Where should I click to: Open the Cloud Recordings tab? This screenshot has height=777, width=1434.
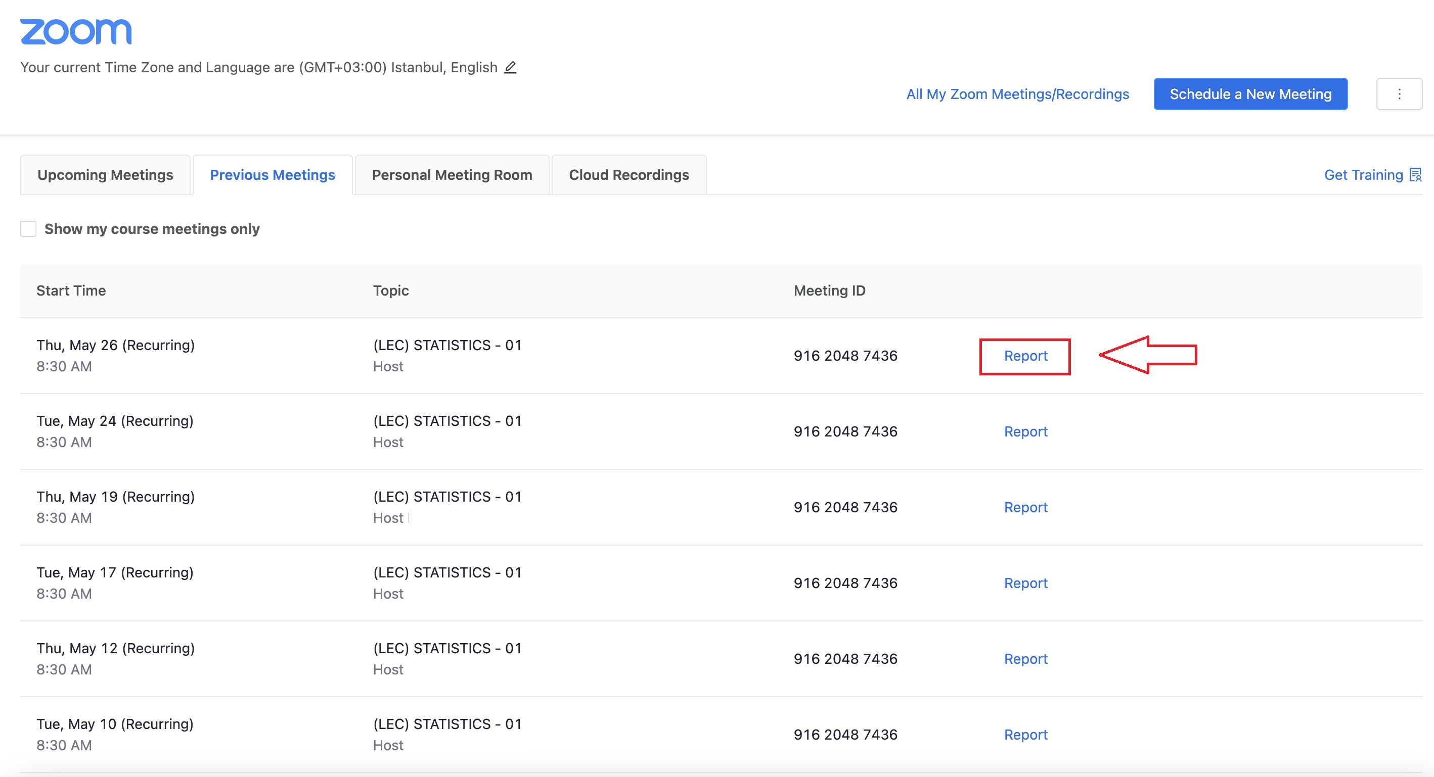629,175
